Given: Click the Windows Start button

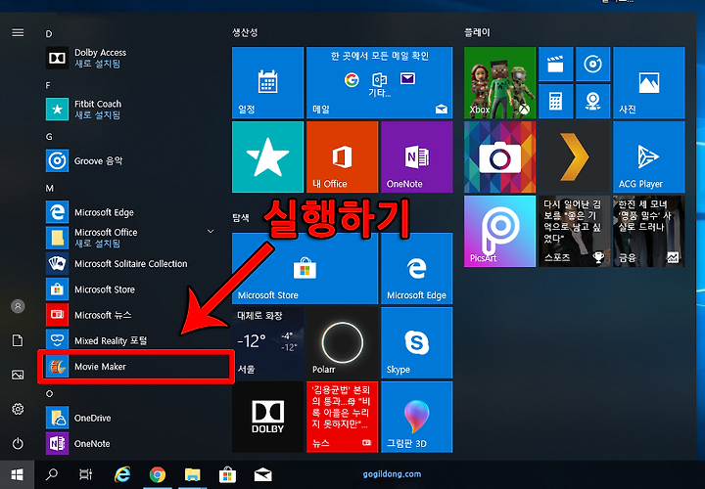Looking at the screenshot, I should [x=17, y=474].
